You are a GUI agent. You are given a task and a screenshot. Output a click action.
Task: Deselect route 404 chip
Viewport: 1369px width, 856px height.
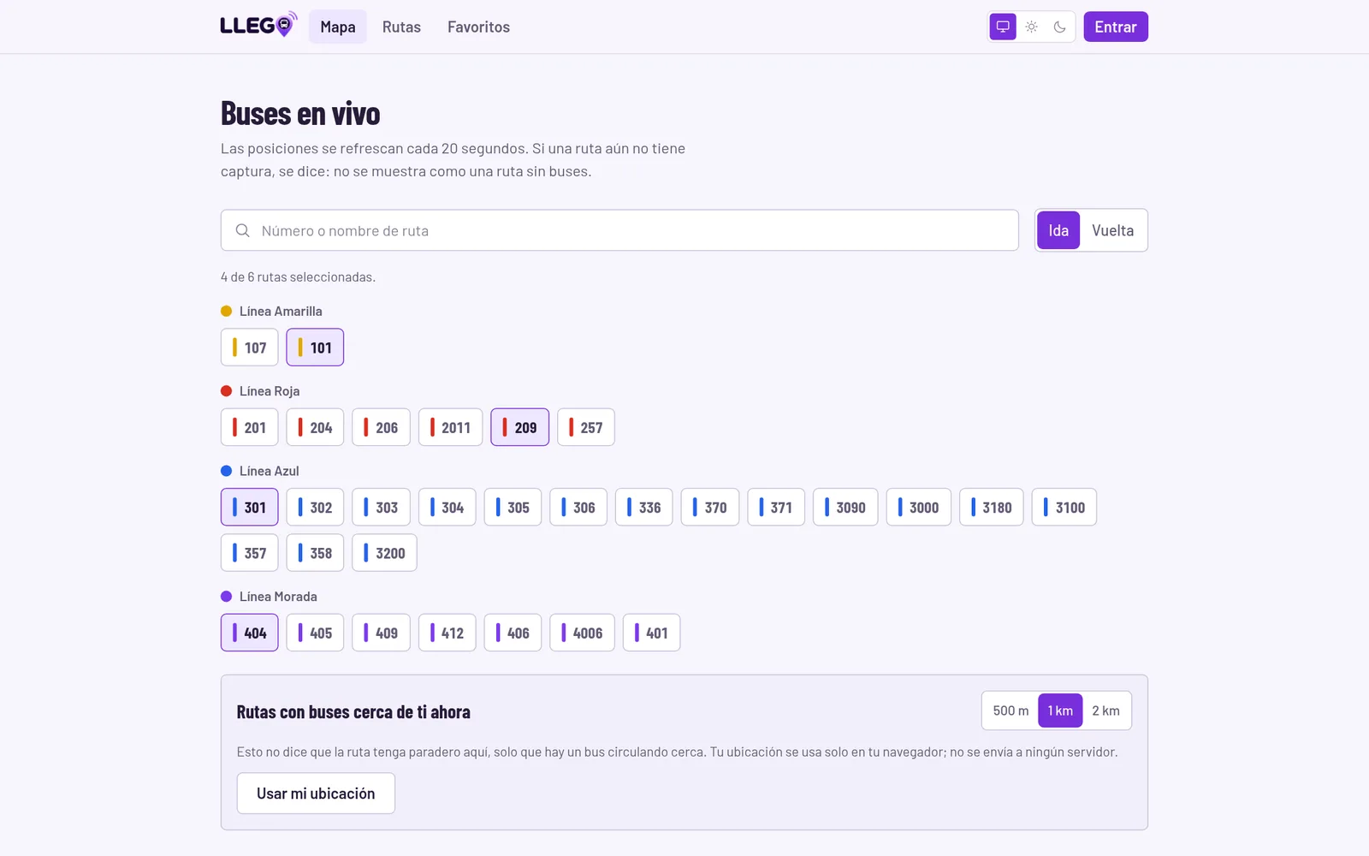(x=249, y=633)
